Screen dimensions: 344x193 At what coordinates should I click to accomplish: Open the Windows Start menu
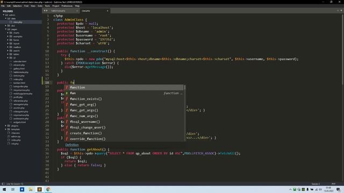4,189
